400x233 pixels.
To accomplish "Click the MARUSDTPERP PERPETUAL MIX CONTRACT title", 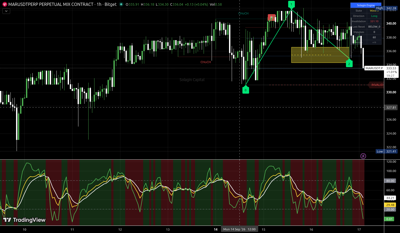I will 51,4.
